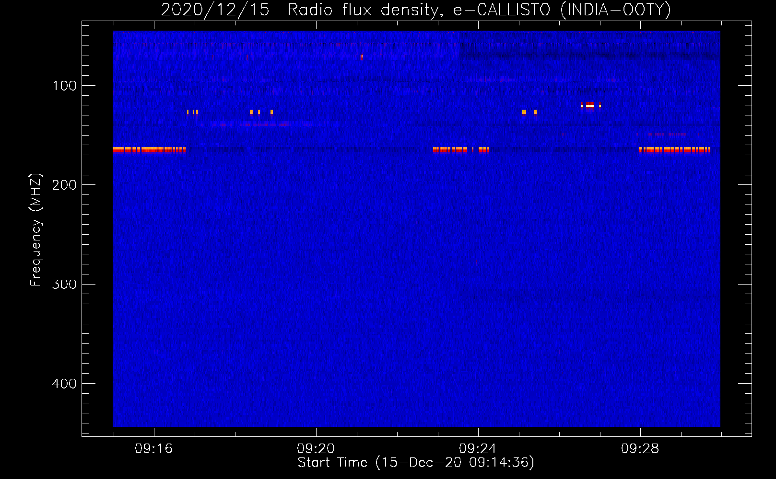Click the '09:24' time axis label

tap(478, 449)
